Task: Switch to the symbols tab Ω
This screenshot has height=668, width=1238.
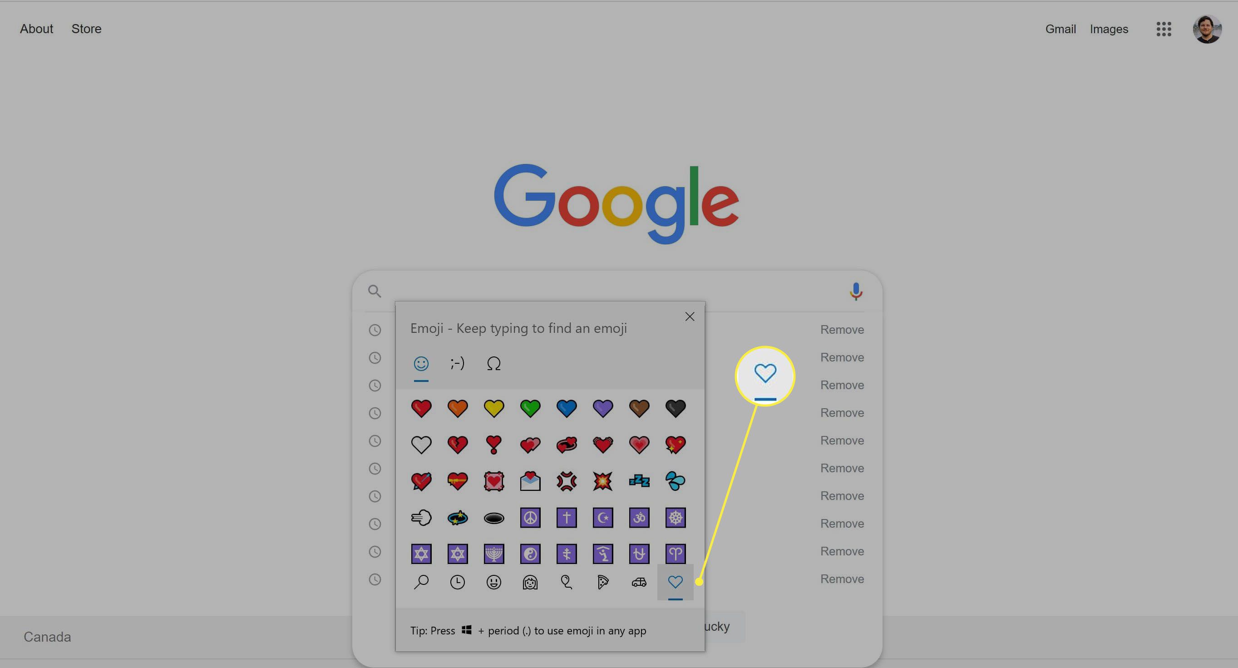Action: click(493, 364)
